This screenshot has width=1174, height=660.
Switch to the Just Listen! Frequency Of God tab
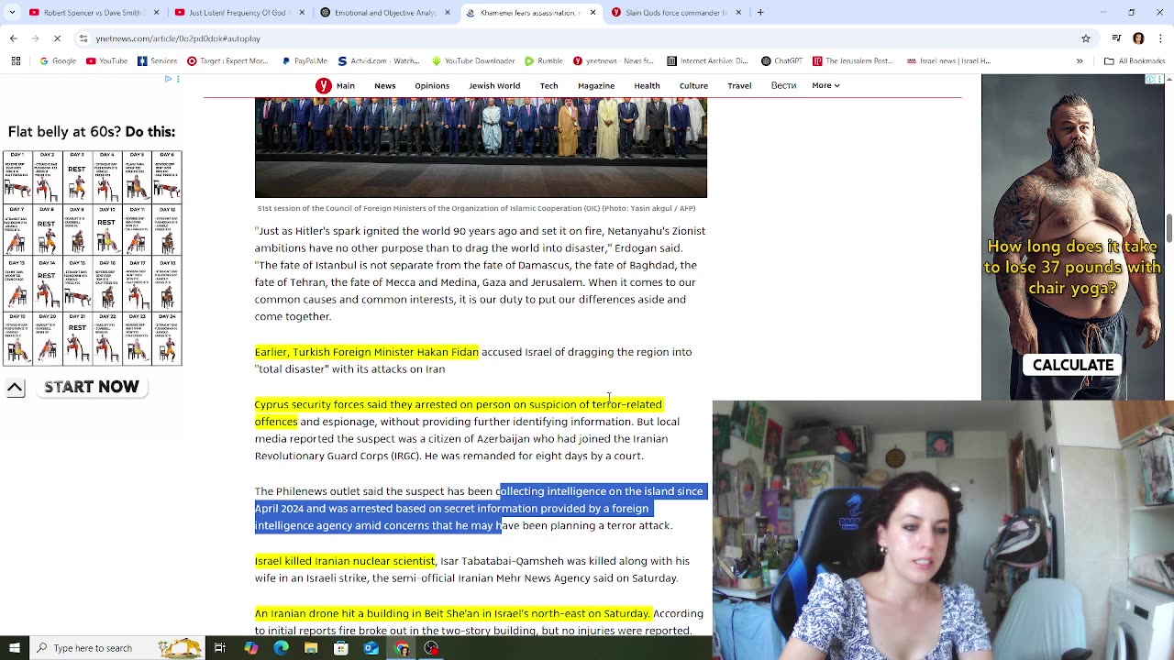[x=238, y=13]
